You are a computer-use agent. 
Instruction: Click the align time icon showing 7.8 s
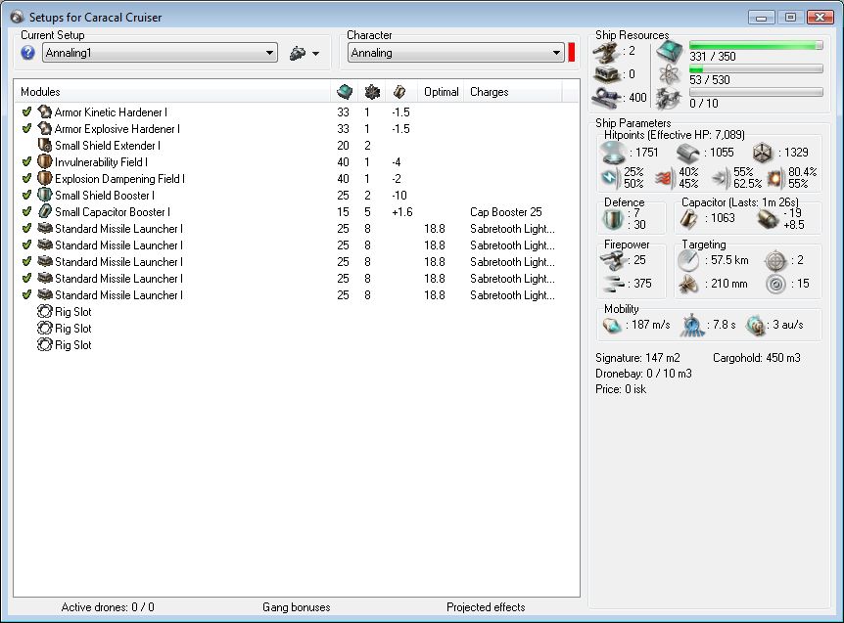(x=691, y=326)
